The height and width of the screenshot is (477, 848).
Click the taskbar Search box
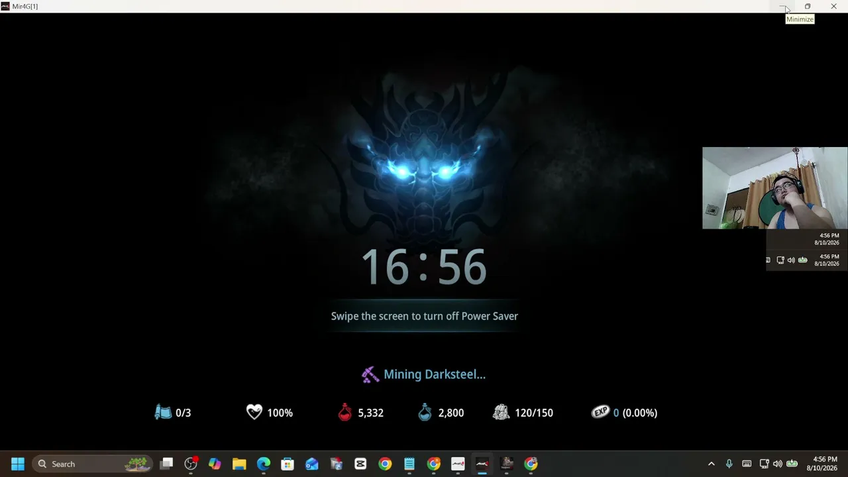92,464
